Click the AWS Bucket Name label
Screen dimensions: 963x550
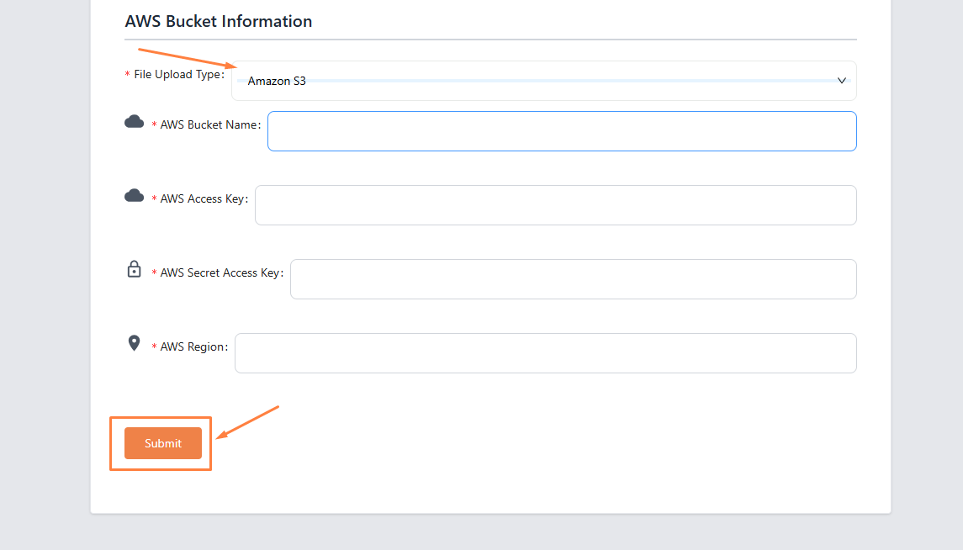pyautogui.click(x=210, y=124)
